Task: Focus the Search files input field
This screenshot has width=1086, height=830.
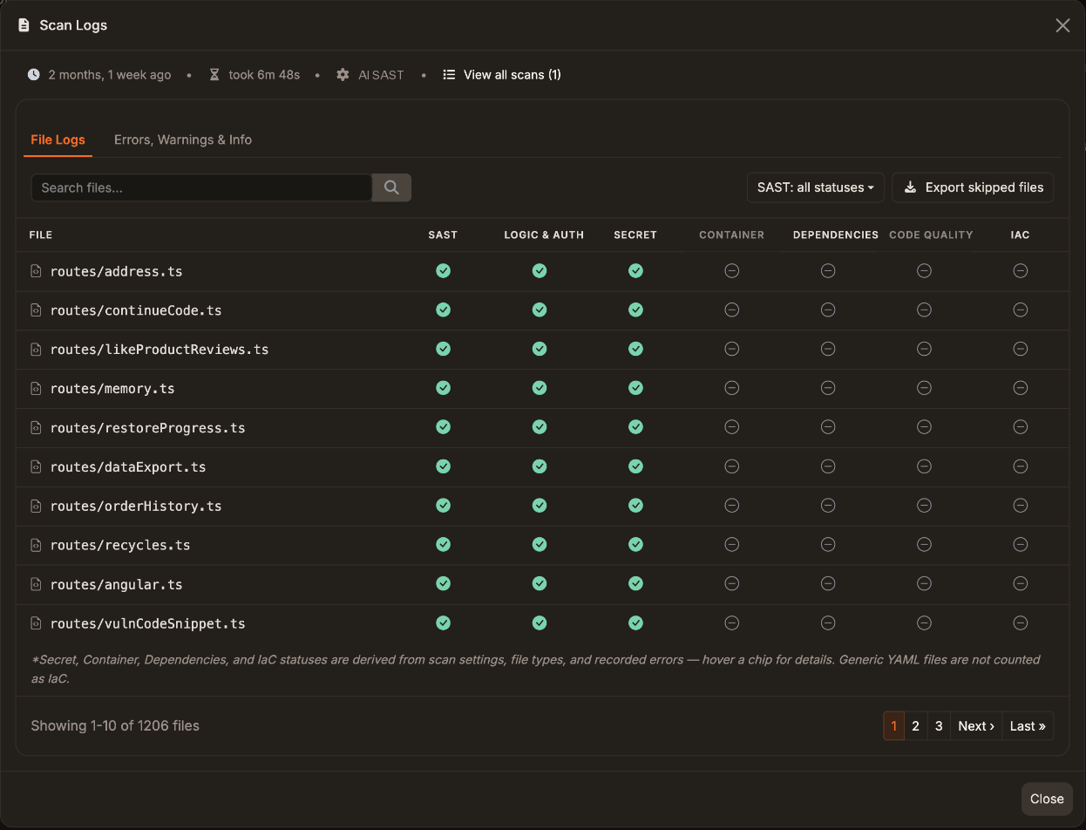Action: pyautogui.click(x=201, y=187)
